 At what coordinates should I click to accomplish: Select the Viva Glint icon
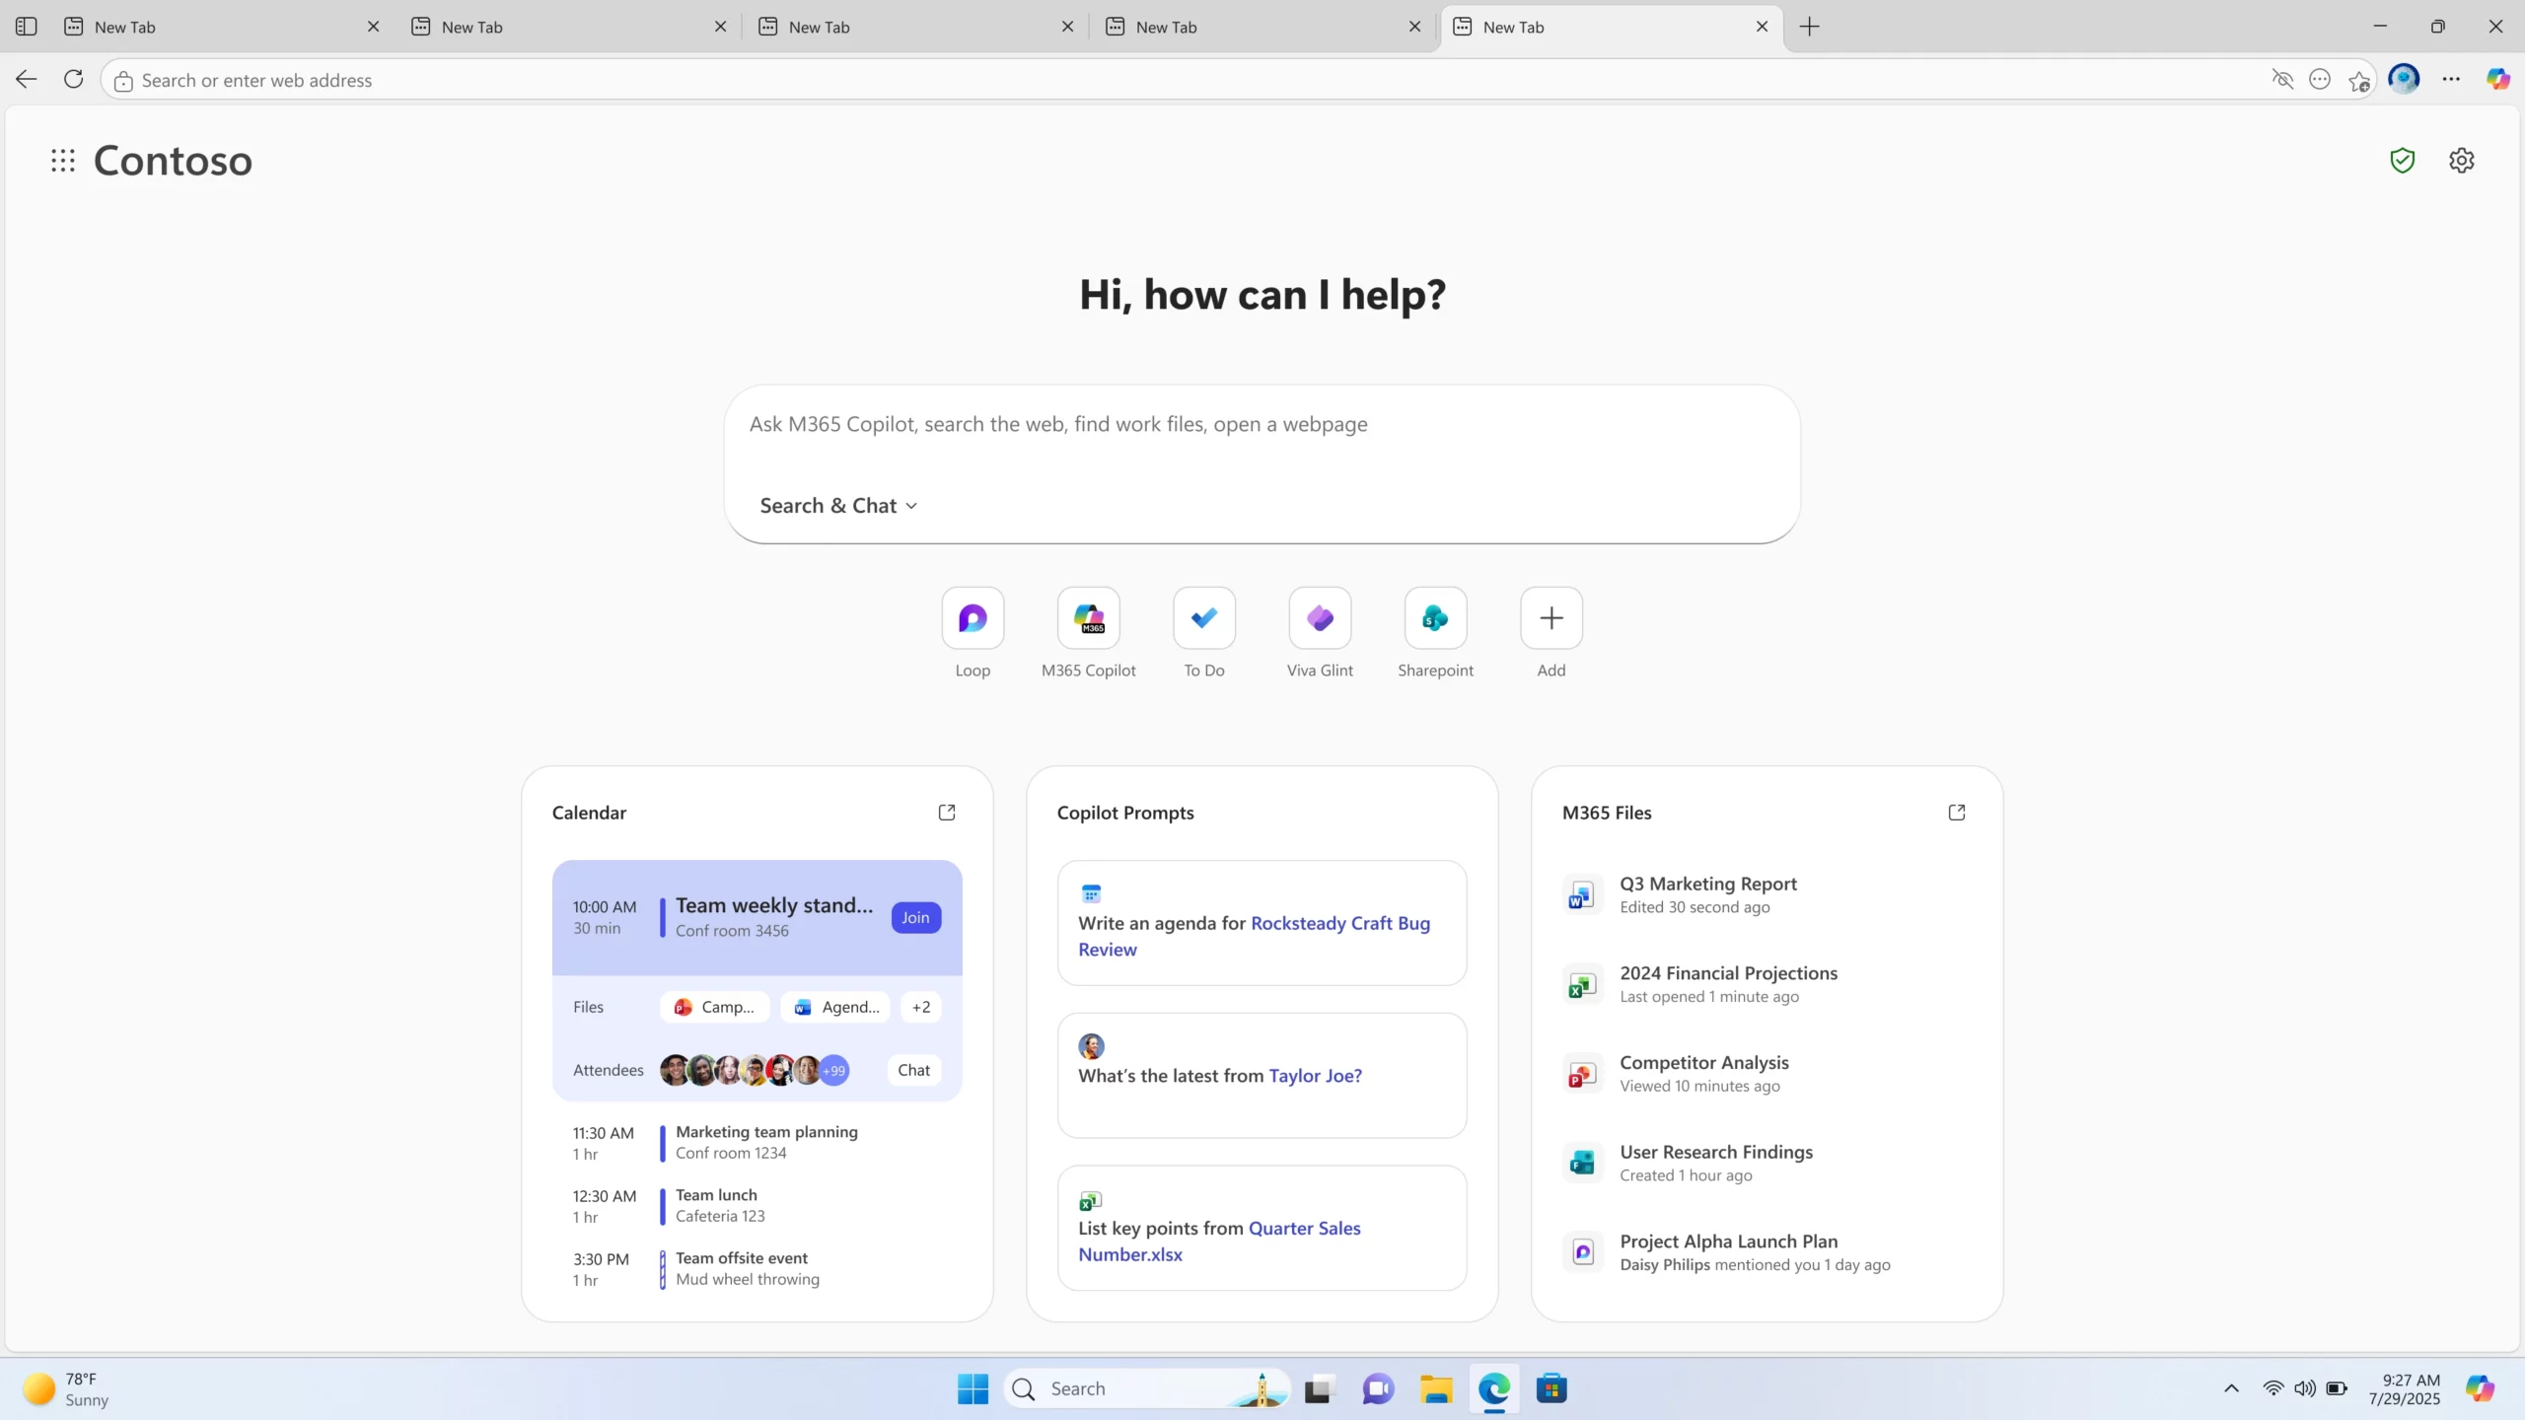pyautogui.click(x=1320, y=618)
